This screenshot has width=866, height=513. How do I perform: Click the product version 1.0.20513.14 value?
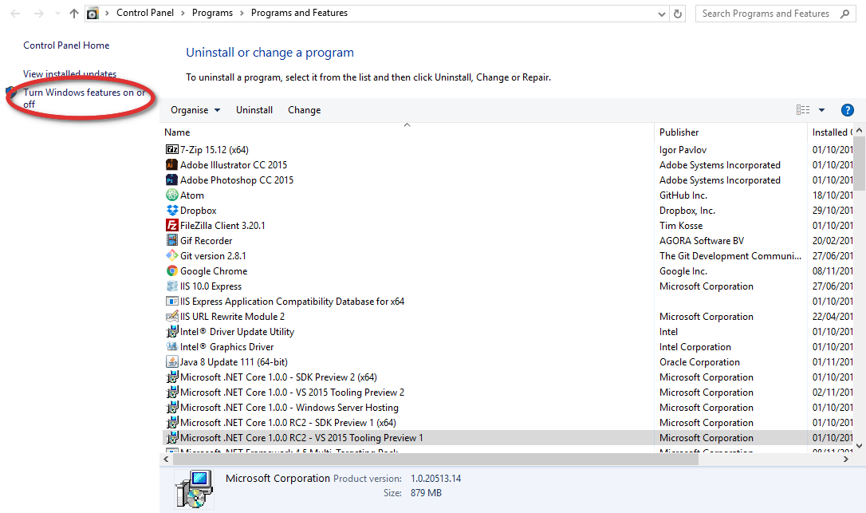click(435, 478)
